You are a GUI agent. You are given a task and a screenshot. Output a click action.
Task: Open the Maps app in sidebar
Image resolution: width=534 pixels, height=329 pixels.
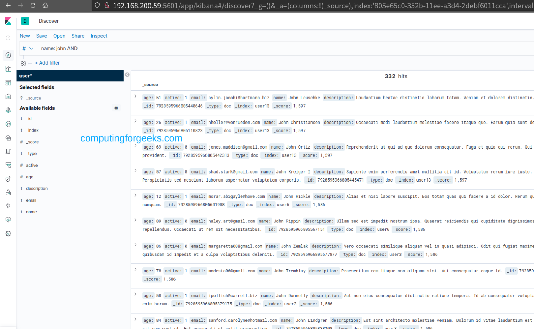point(8,110)
